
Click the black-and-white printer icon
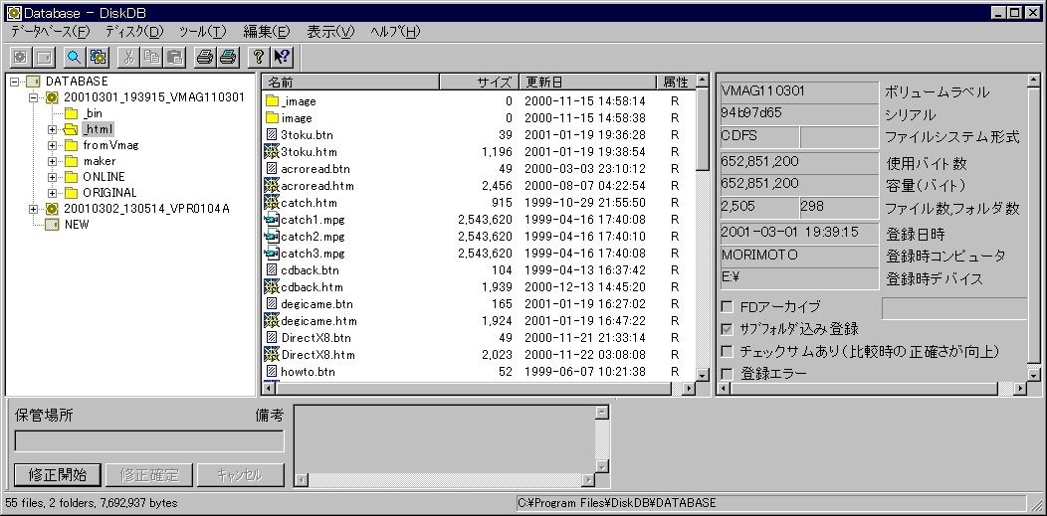(x=204, y=58)
